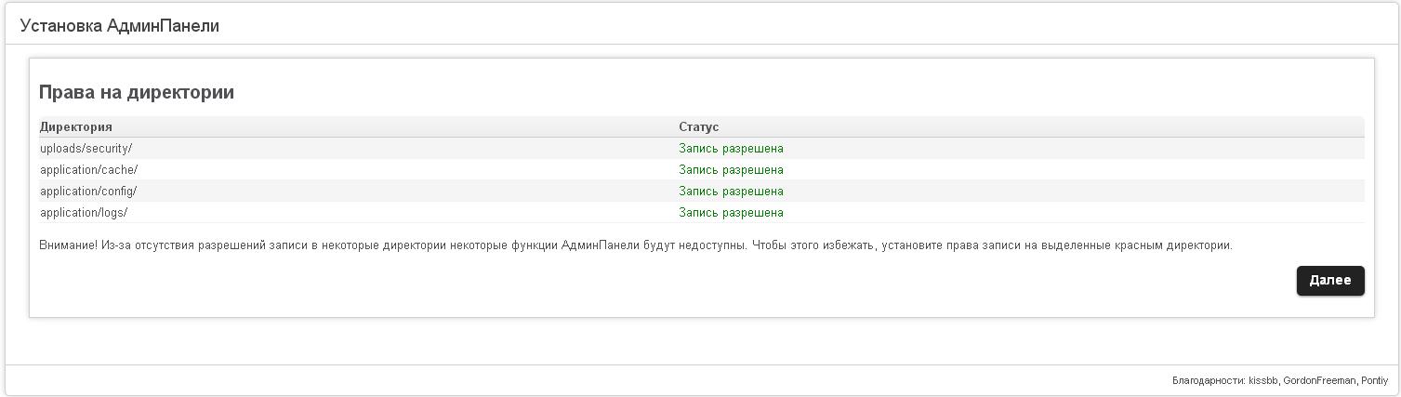1401x397 pixels.
Task: Click the Благодарности label in the footer
Action: coord(1208,380)
